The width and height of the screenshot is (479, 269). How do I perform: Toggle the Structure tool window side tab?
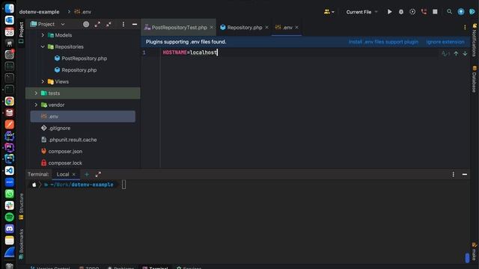coord(21,206)
